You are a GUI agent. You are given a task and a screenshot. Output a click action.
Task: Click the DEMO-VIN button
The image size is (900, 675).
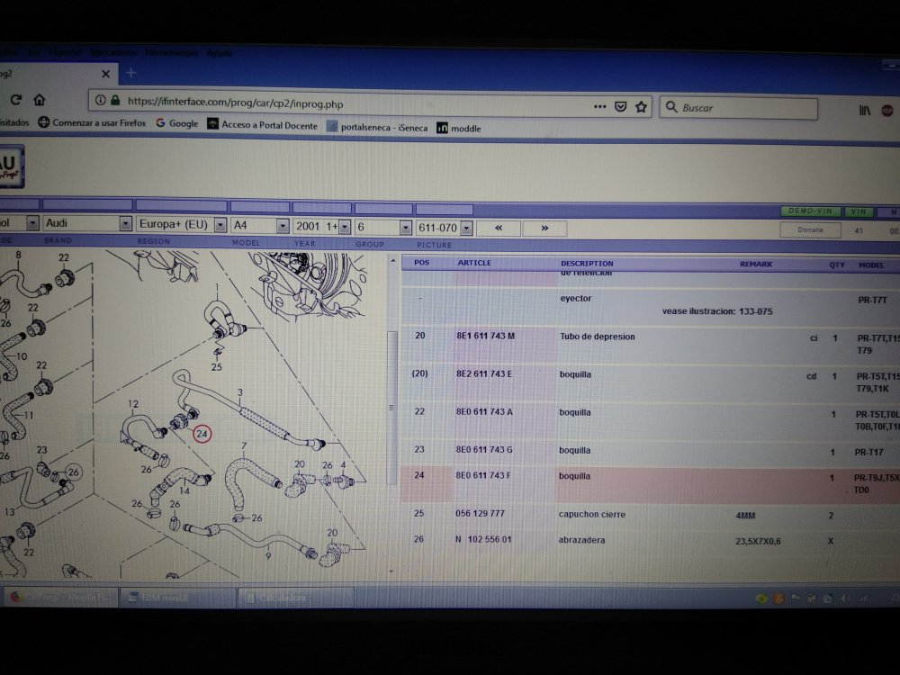(810, 211)
